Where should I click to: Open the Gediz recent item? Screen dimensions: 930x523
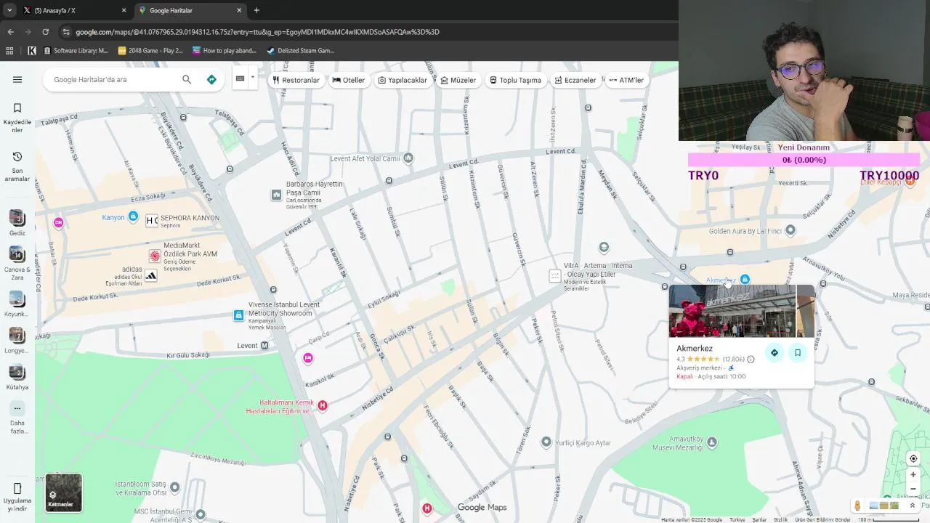coord(17,223)
